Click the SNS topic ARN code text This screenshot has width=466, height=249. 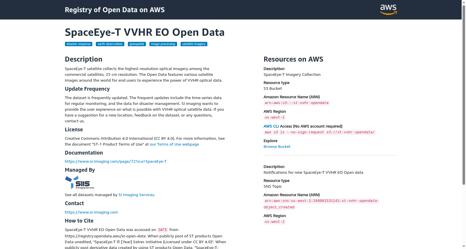click(x=321, y=204)
